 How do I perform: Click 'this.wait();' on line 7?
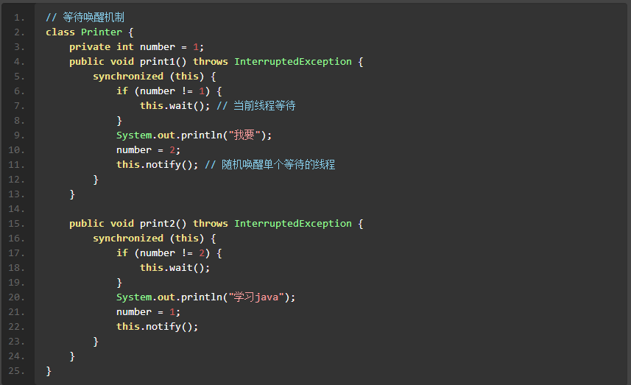click(175, 106)
